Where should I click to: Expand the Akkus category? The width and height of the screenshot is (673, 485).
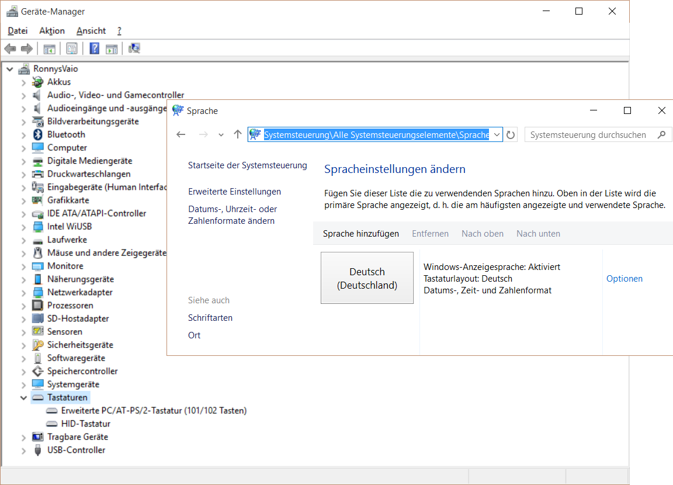click(x=23, y=82)
